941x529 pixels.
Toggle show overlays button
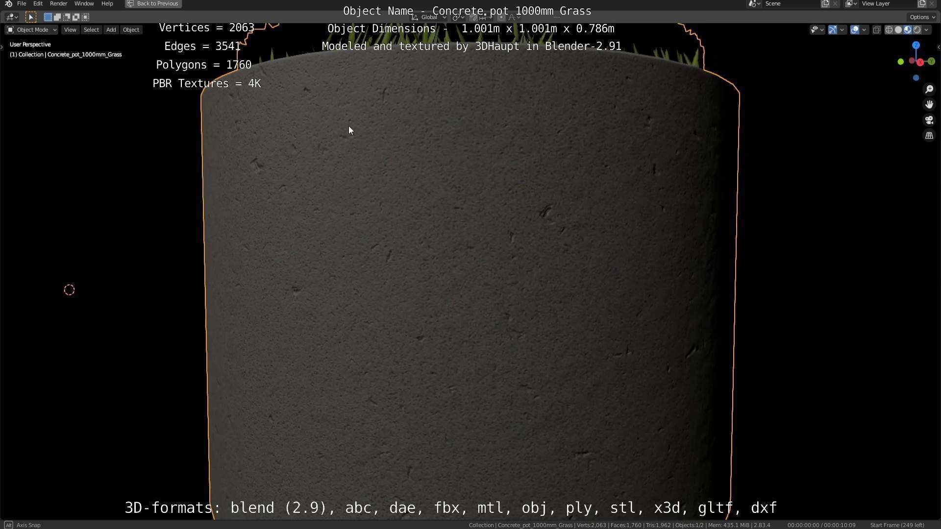pyautogui.click(x=854, y=30)
